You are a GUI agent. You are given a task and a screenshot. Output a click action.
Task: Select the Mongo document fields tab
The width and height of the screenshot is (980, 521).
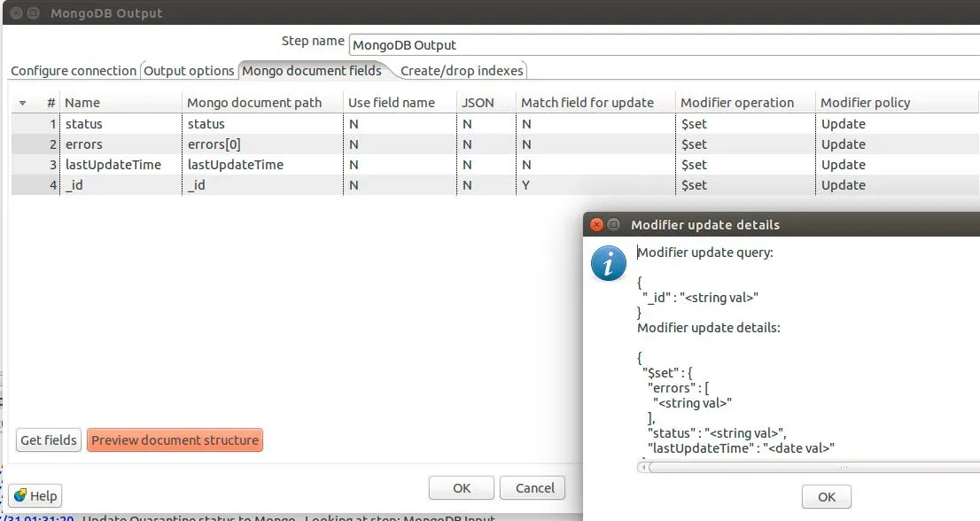[x=312, y=71]
